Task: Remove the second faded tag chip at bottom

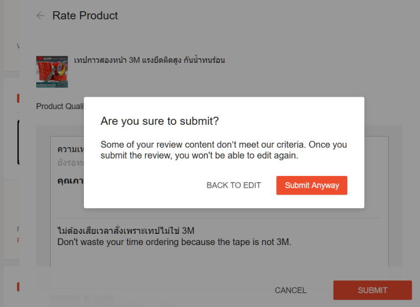Action: pos(99,300)
